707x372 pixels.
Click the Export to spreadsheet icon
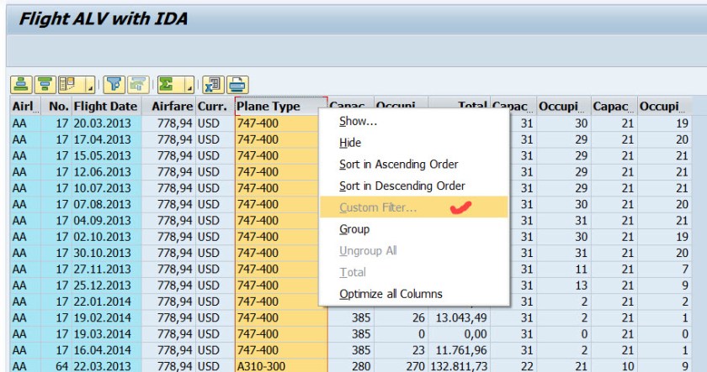tap(213, 85)
